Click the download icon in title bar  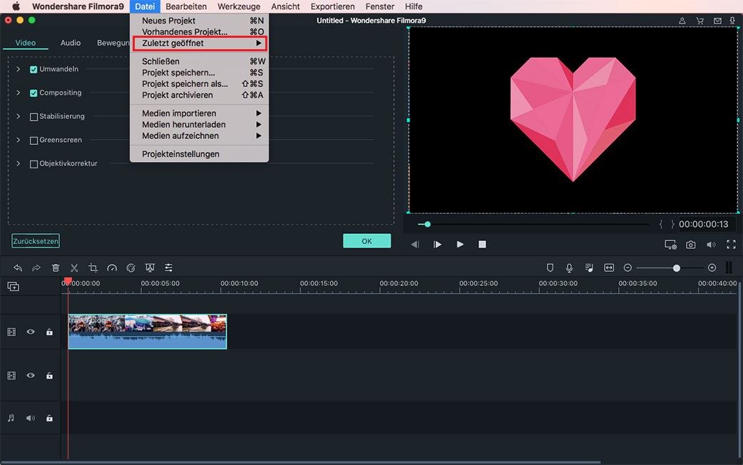(x=732, y=21)
